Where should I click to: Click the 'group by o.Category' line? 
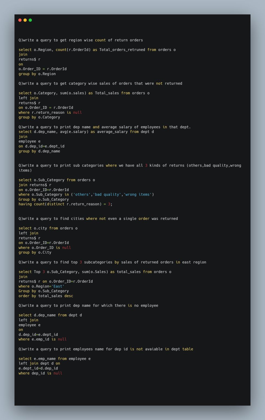(39, 117)
